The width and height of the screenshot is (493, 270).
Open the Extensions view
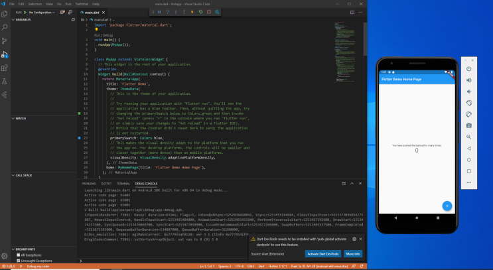tap(5, 68)
